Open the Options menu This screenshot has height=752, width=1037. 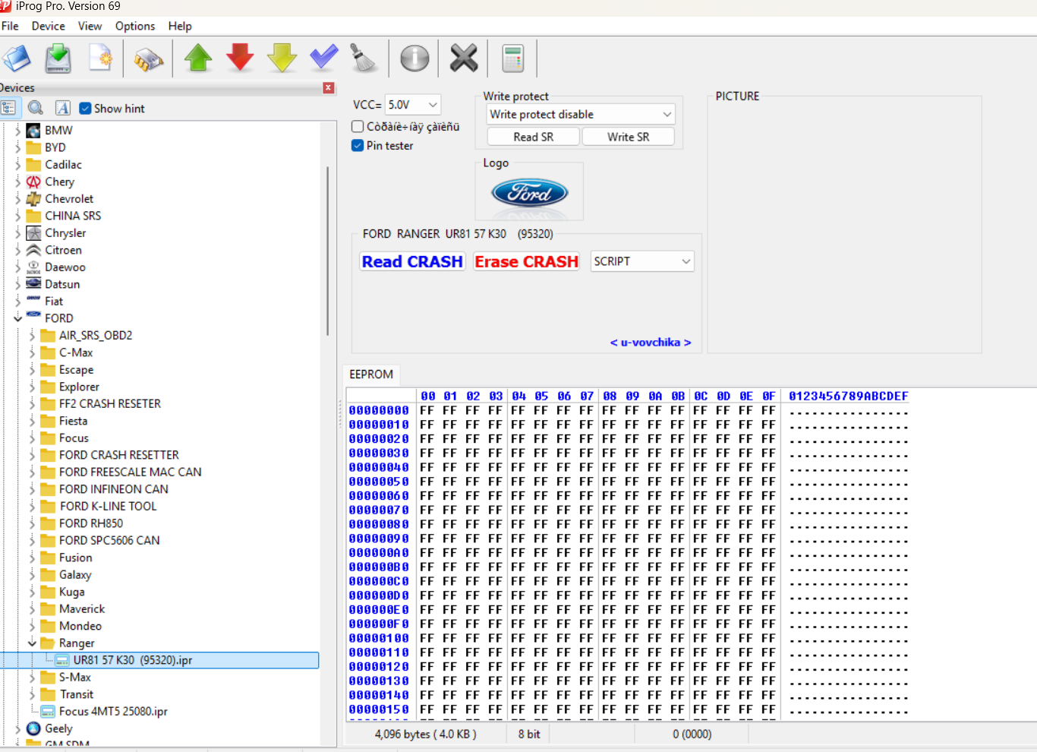[135, 26]
